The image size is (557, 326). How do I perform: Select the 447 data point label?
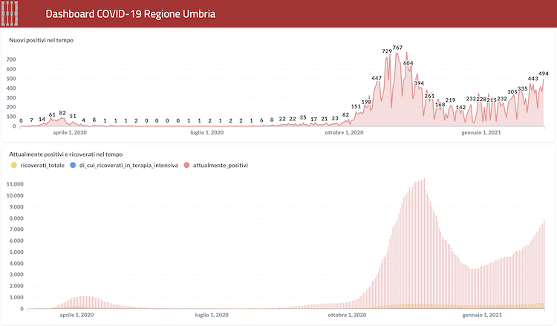click(377, 78)
